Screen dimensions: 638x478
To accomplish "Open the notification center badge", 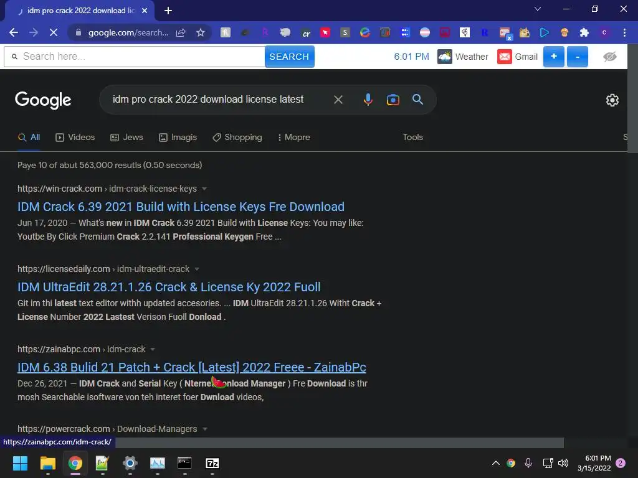I will (x=621, y=463).
